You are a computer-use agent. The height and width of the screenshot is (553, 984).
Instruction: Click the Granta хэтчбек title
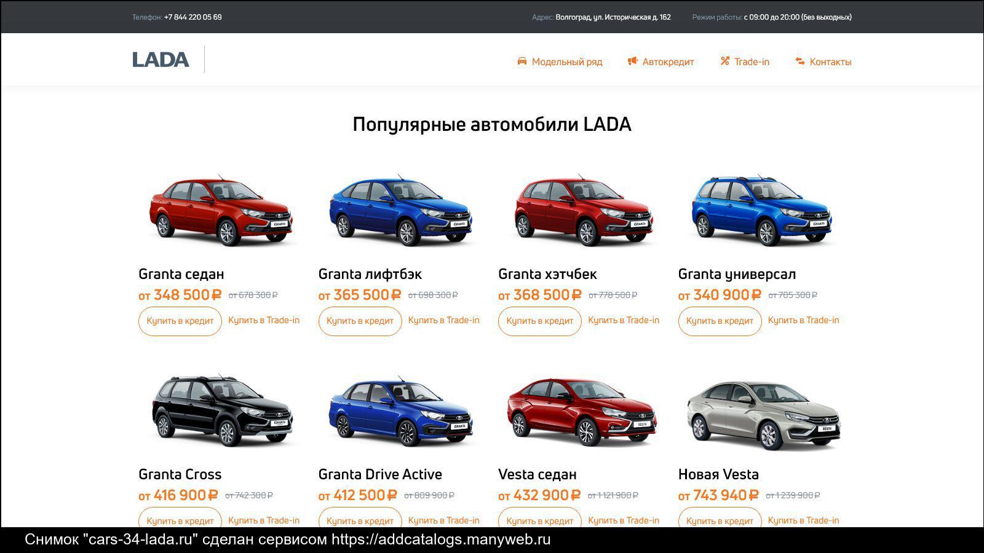click(547, 274)
